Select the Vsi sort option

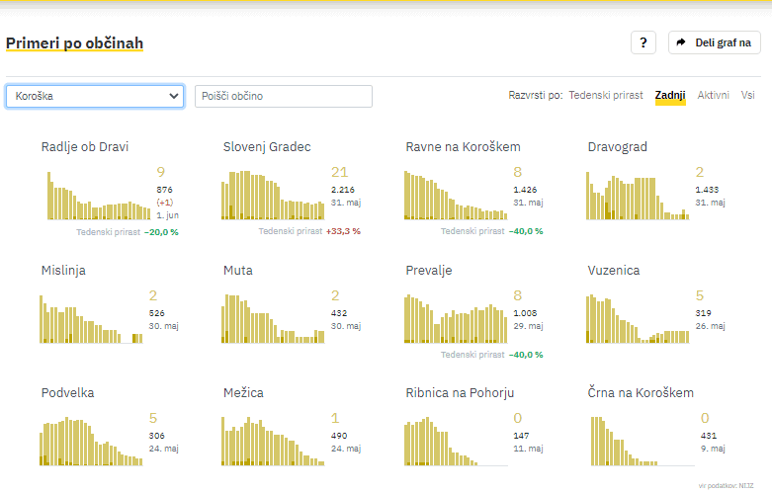coord(748,96)
